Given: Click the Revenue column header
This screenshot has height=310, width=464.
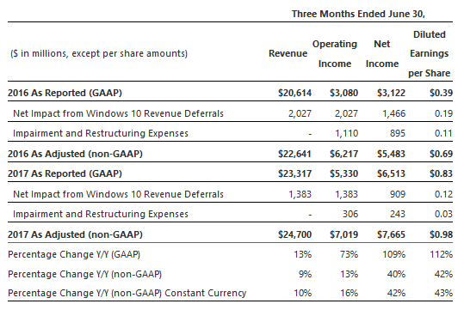Looking at the screenshot, I should 288,53.
